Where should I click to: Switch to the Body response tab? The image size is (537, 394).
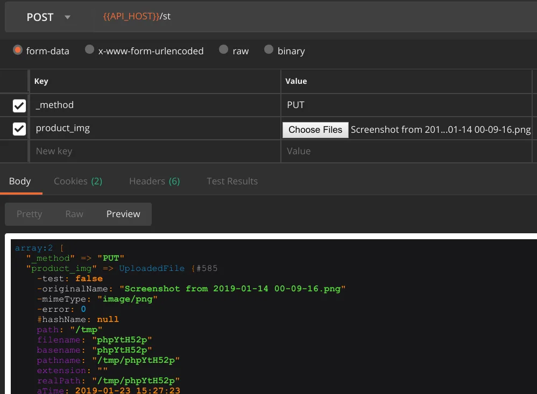click(20, 181)
